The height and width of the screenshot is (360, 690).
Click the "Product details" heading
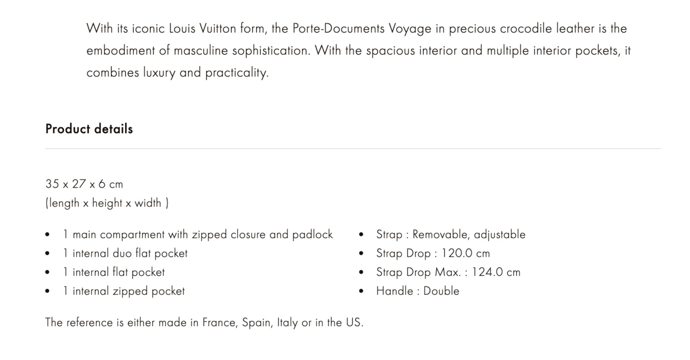tap(89, 129)
